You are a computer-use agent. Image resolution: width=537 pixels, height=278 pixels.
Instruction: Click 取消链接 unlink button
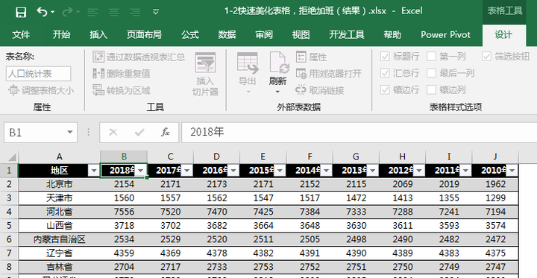tap(319, 90)
